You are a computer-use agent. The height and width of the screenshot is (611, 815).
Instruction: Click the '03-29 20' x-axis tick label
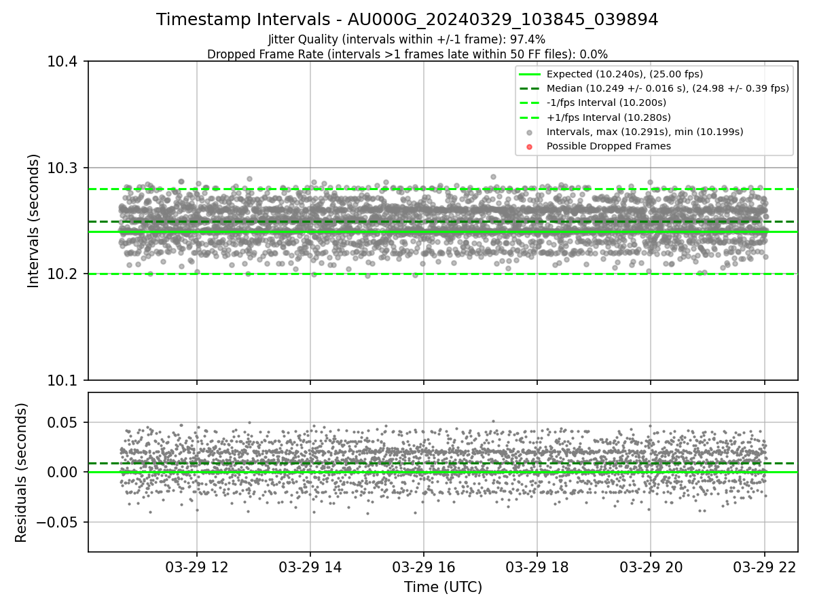[651, 568]
